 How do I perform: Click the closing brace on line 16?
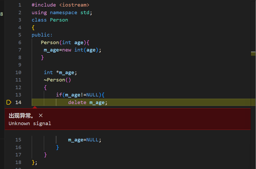pyautogui.click(x=57, y=147)
